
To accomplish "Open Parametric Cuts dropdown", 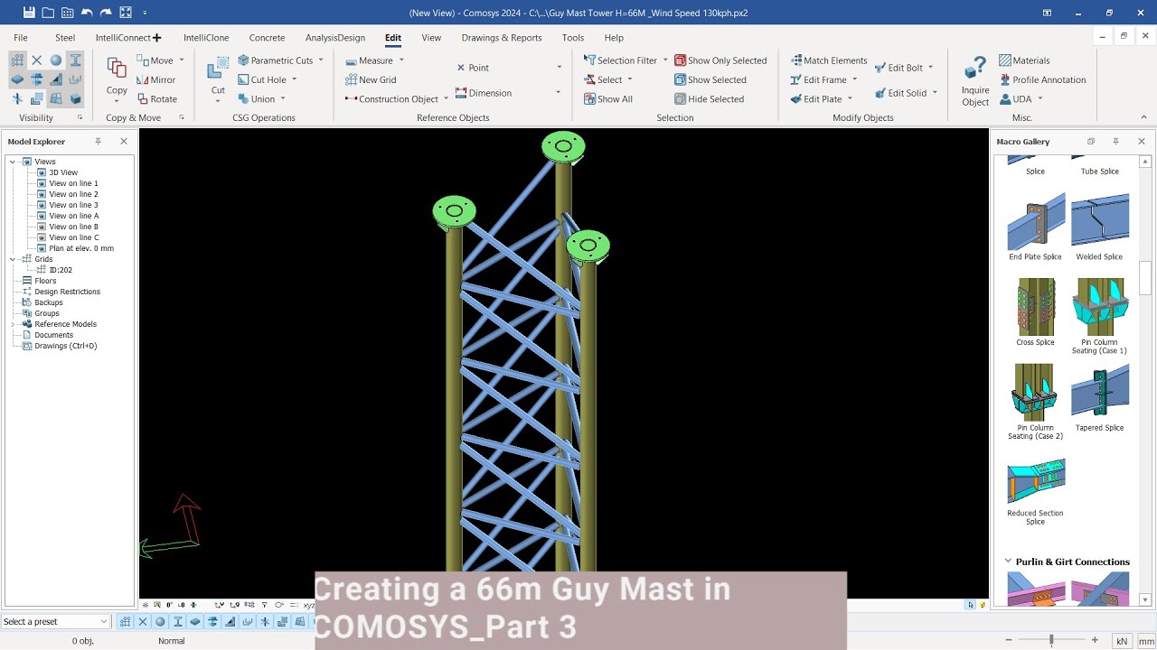I will (x=321, y=60).
